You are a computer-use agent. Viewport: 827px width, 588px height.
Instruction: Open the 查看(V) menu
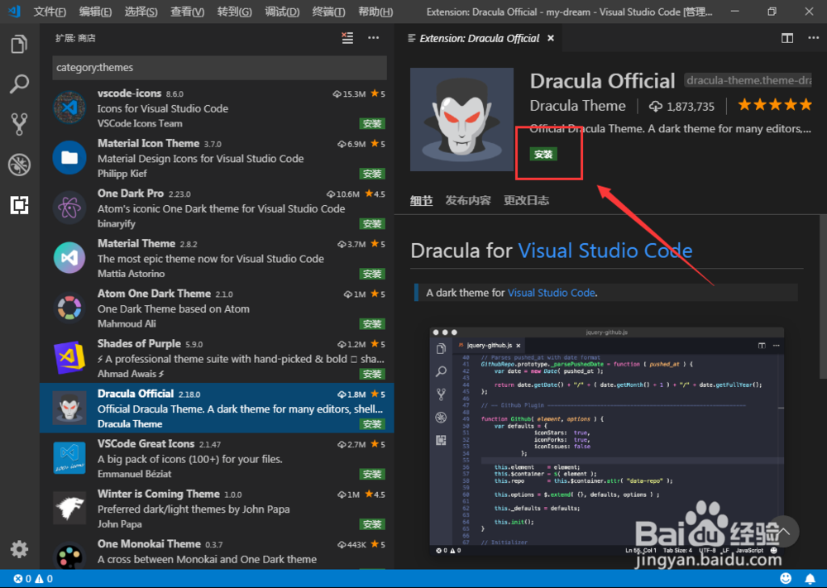click(187, 12)
